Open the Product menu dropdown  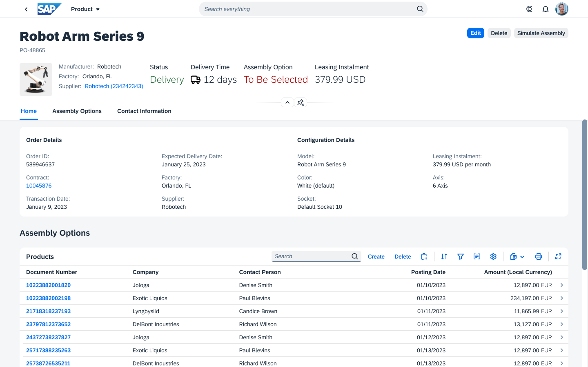click(x=85, y=9)
